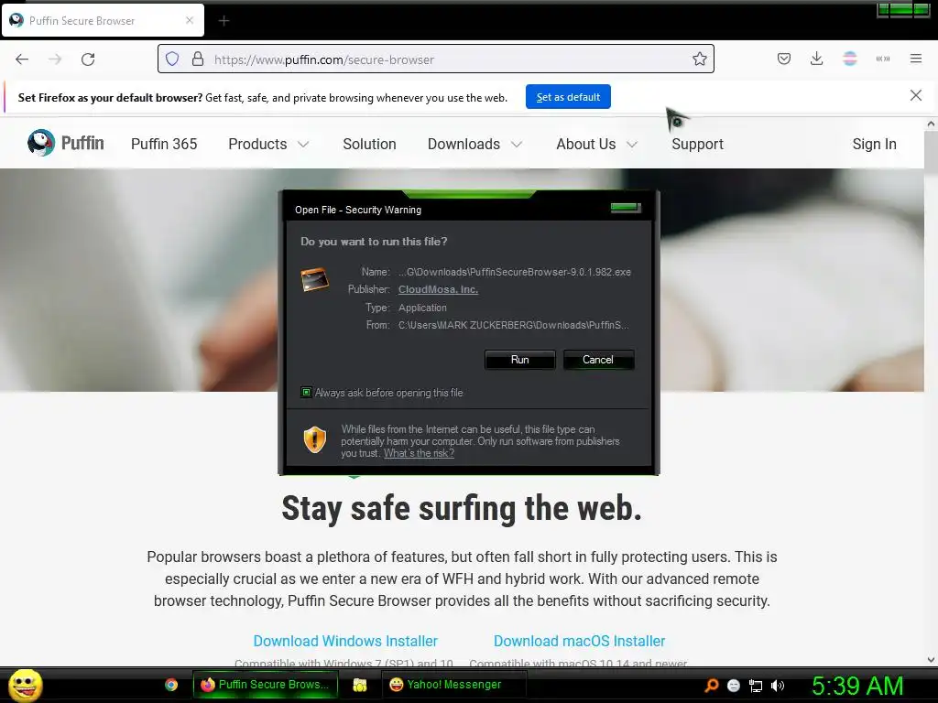Open the tracking protection shield icon
The width and height of the screenshot is (938, 703).
pos(172,59)
